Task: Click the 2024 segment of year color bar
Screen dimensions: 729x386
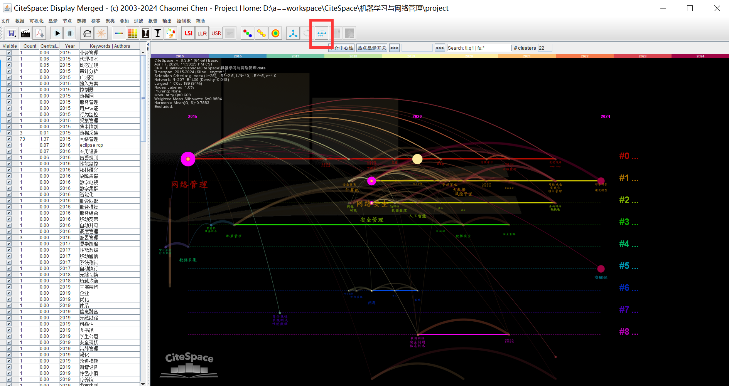Action: click(x=700, y=56)
